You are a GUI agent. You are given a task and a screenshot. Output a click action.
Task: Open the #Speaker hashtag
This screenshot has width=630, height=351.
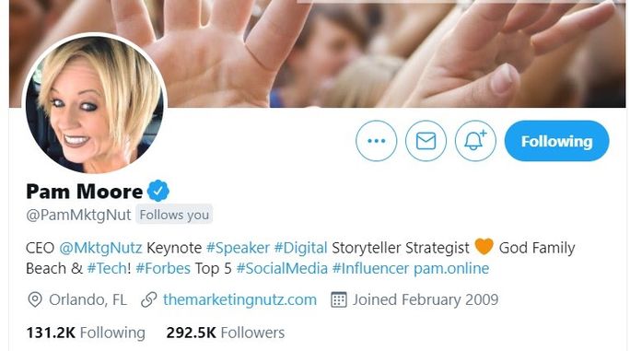[238, 248]
